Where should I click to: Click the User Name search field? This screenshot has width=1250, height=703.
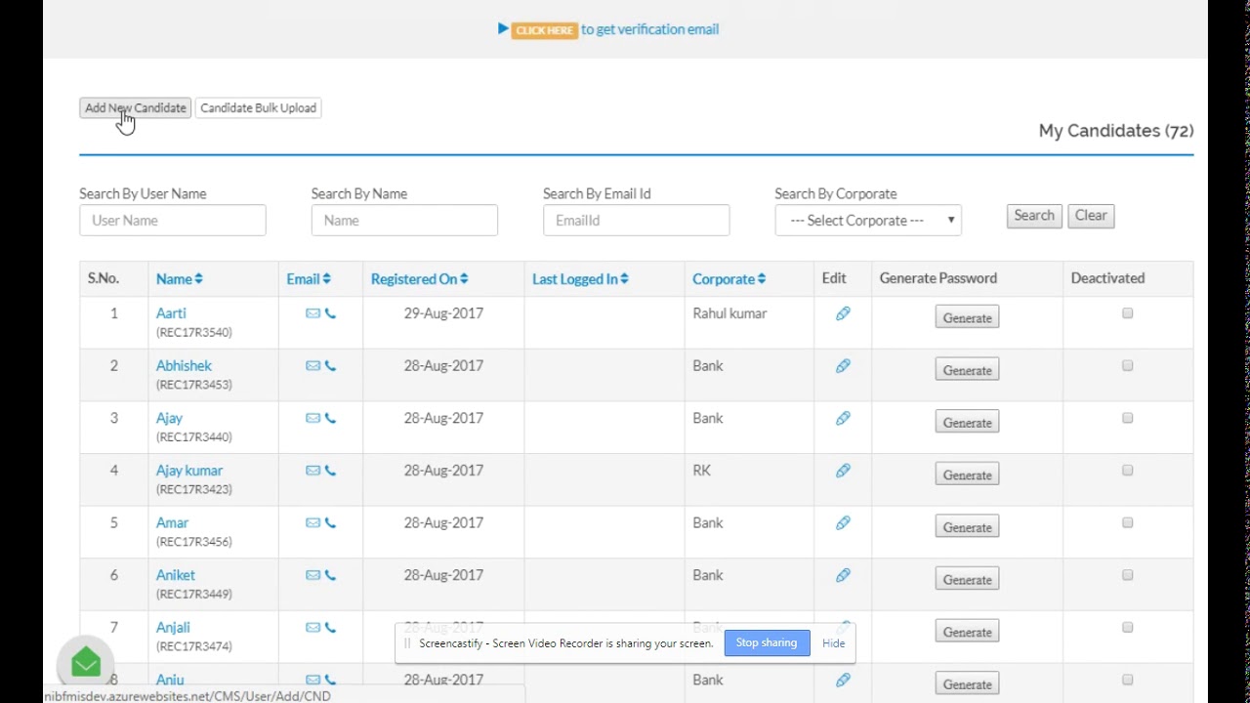point(173,221)
